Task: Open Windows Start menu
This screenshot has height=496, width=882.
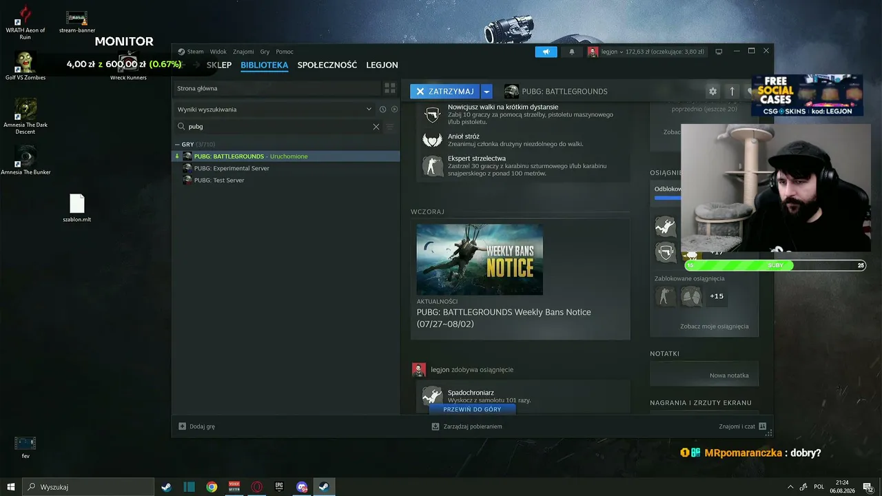Action: (10, 487)
